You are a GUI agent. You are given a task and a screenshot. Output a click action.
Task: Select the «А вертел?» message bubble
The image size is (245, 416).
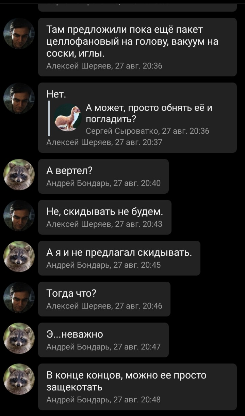[x=103, y=176]
